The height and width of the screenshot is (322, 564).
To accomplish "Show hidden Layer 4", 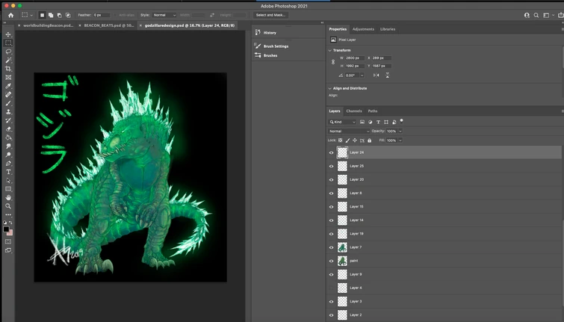I will [332, 288].
